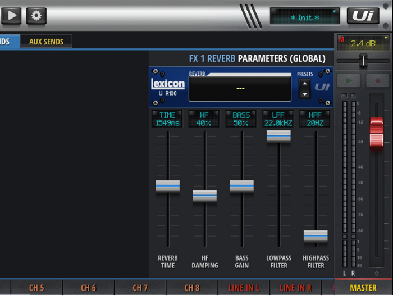
Task: Click the FX 1 REVERB PARAMETERS heading
Action: point(257,58)
